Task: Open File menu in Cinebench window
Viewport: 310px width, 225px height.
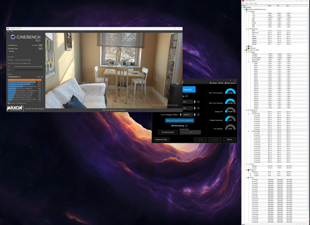Action: tap(8, 31)
